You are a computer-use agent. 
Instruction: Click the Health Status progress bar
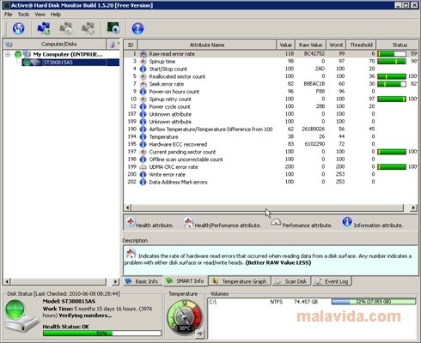coord(102,334)
